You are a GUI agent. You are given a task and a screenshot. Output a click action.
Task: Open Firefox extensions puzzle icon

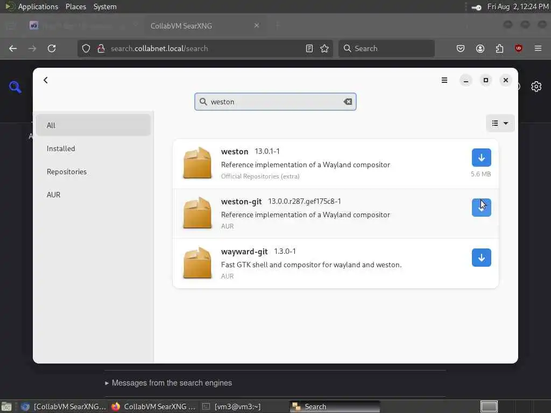[499, 48]
